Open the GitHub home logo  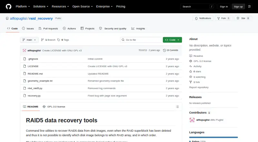point(9,6)
